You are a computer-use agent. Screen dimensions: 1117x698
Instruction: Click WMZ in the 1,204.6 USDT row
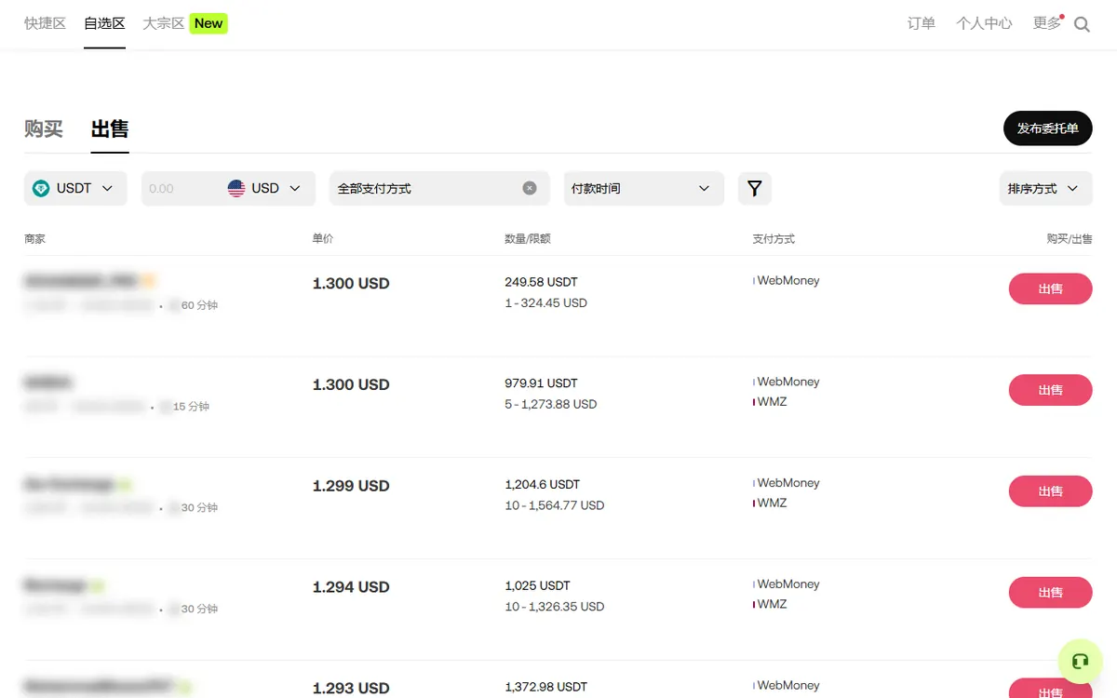(x=772, y=503)
